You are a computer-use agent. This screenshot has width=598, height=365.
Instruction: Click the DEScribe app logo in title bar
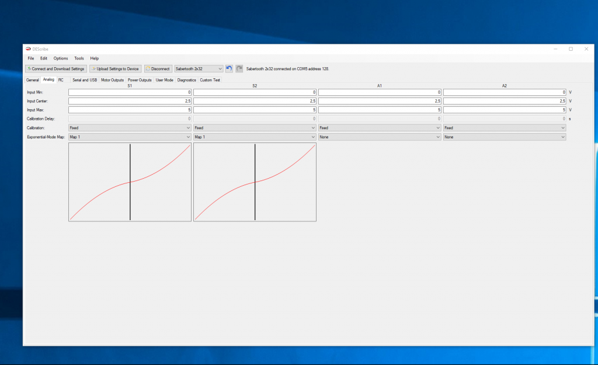click(28, 49)
